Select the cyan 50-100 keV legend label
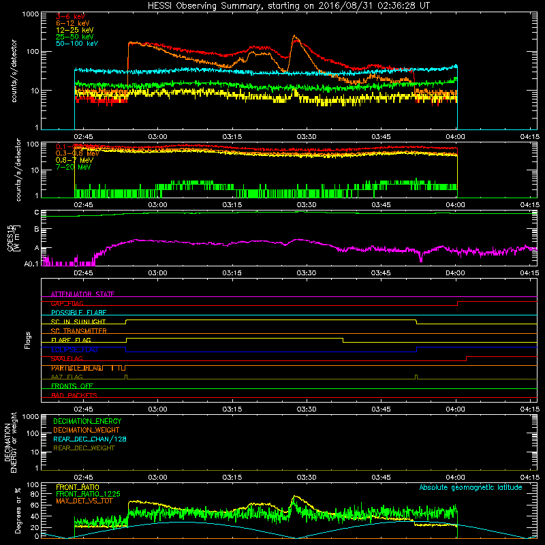Viewport: 545px width, 545px height. point(77,44)
